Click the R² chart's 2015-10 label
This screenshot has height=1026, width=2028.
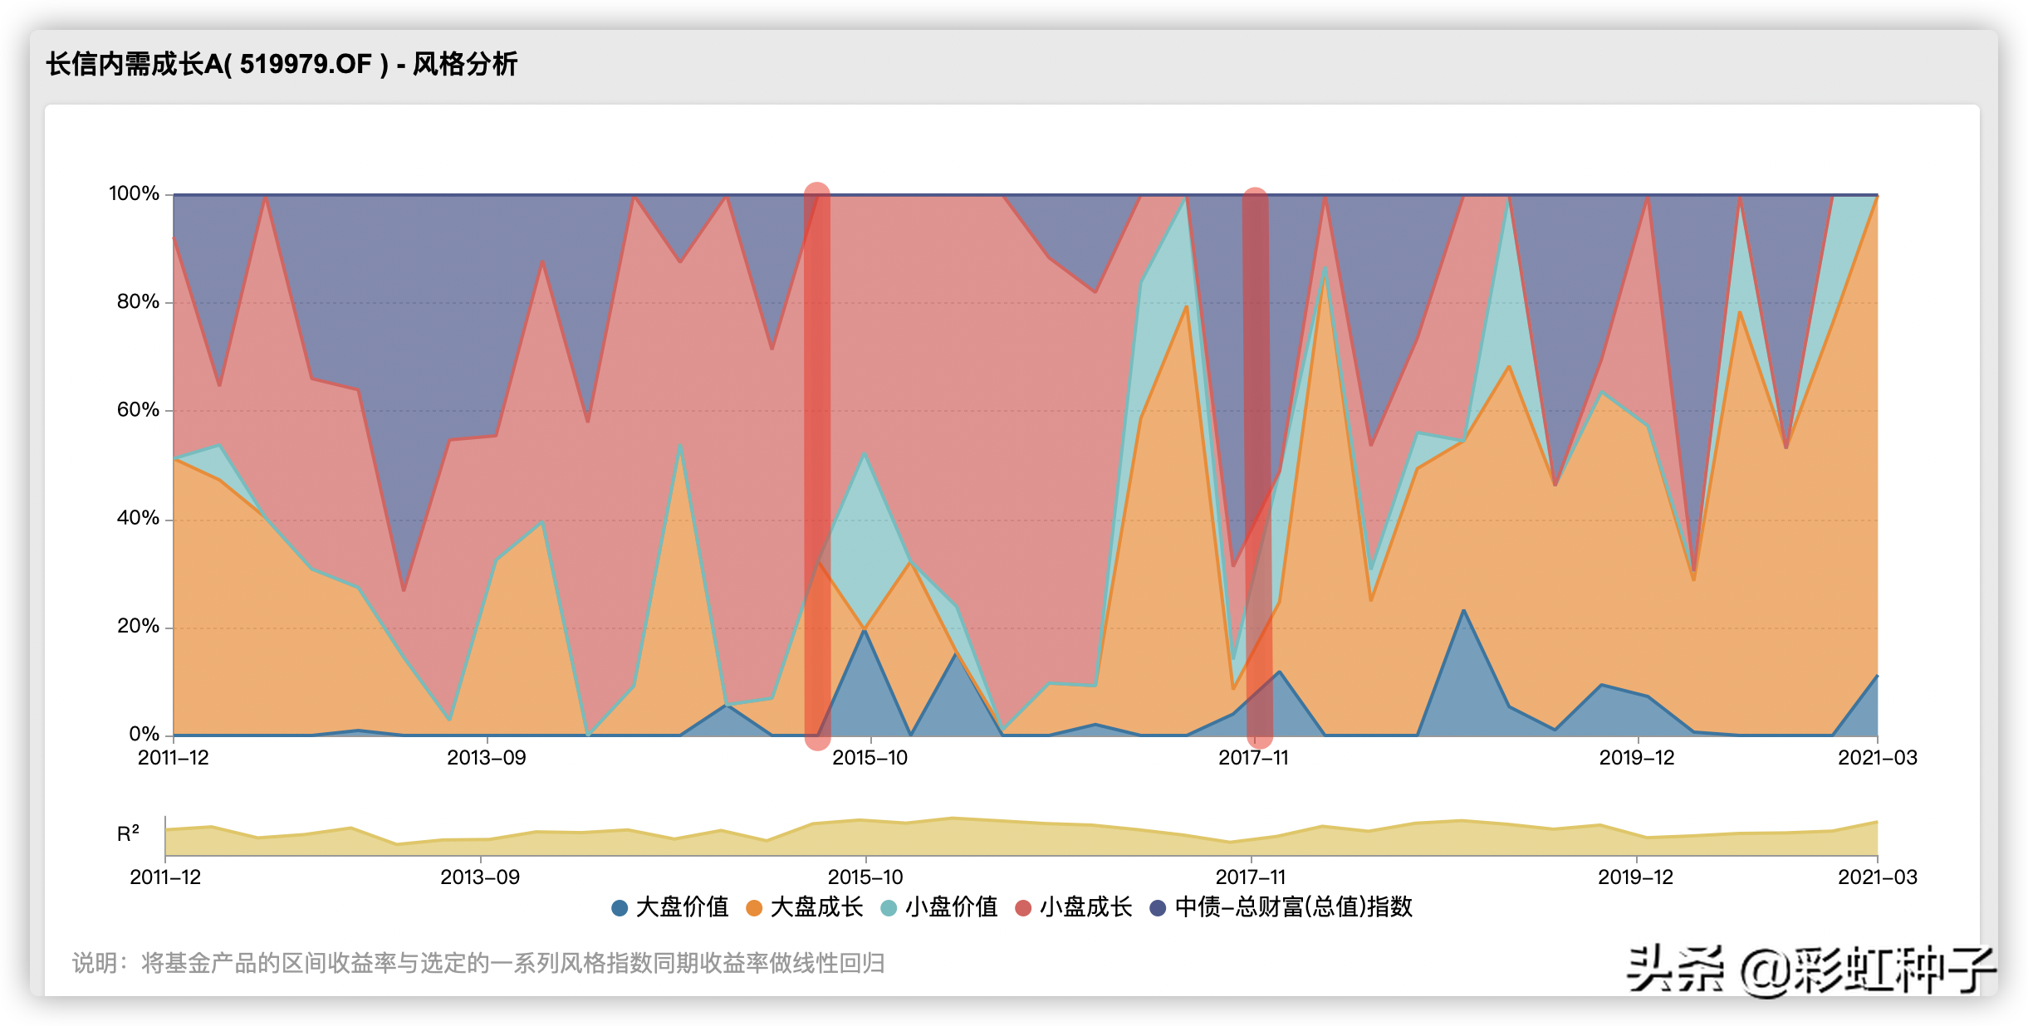point(865,877)
